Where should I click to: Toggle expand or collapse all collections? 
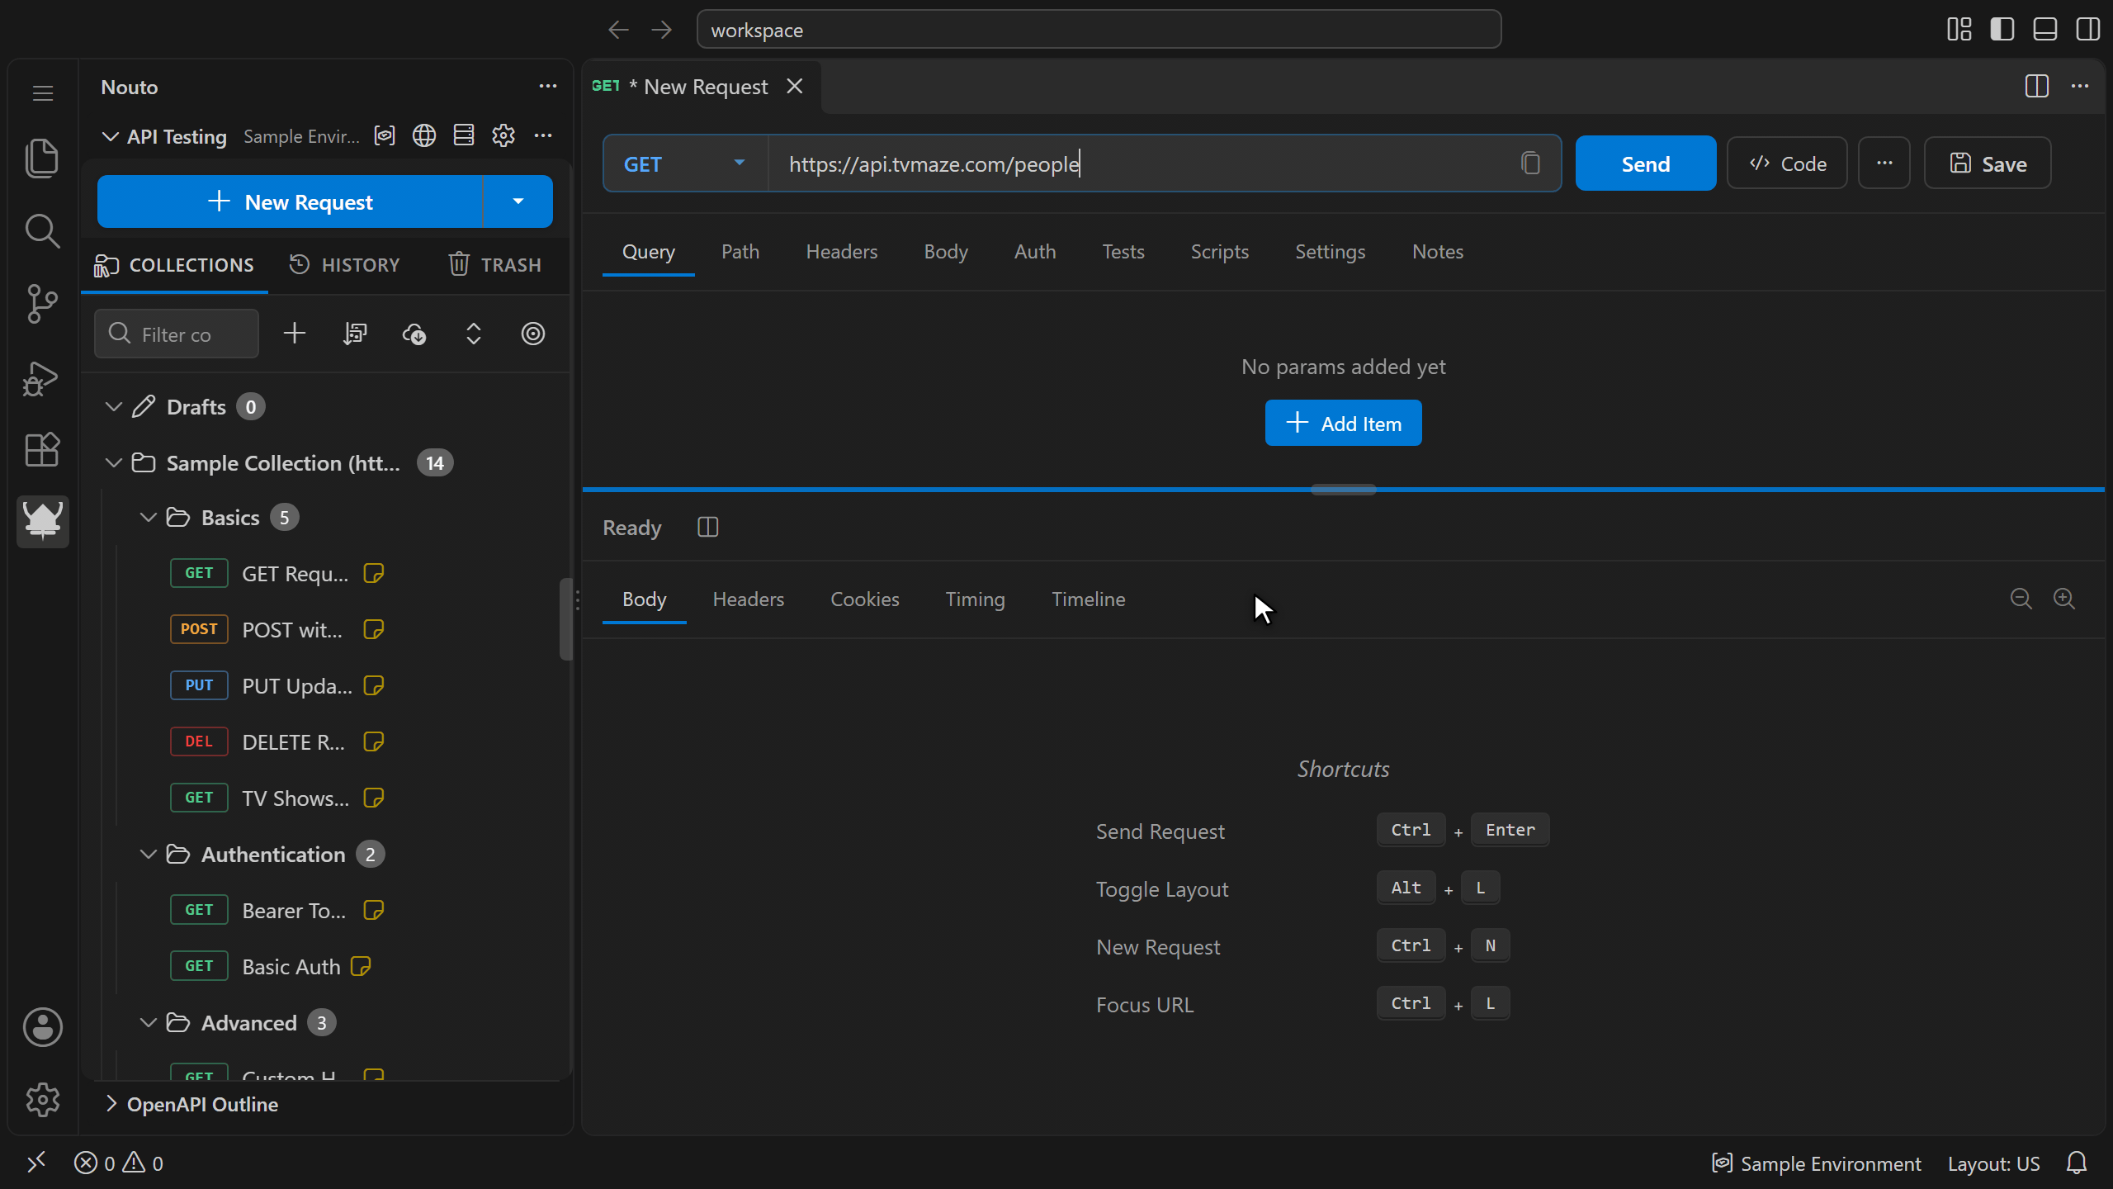(x=474, y=334)
